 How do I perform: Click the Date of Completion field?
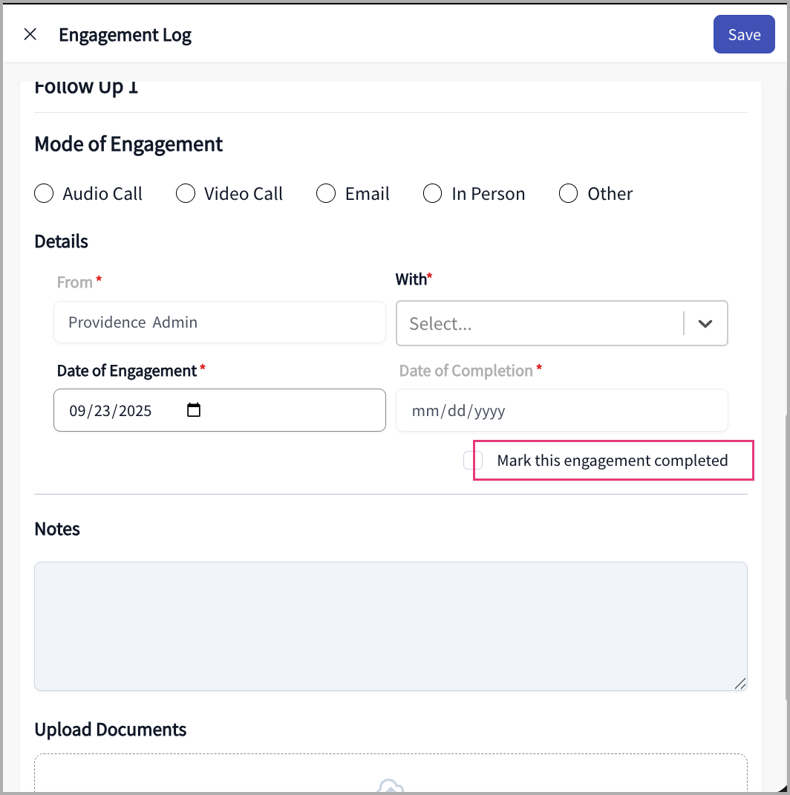561,410
